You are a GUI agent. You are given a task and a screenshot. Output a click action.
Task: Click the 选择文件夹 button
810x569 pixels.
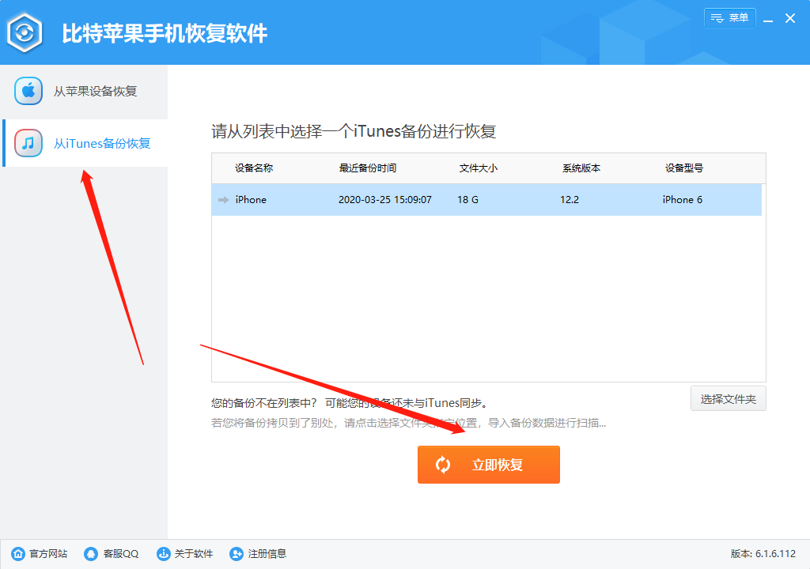(x=729, y=398)
